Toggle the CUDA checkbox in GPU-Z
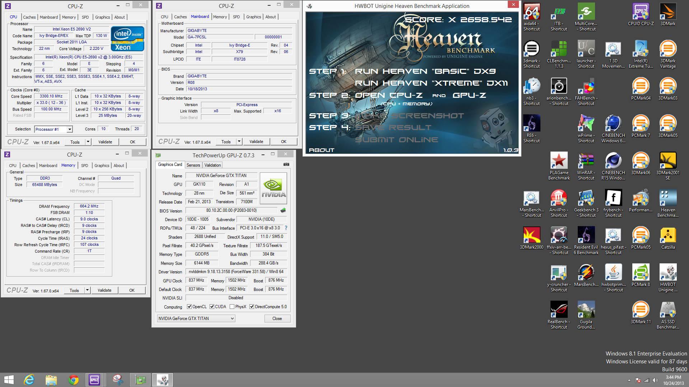Image resolution: width=689 pixels, height=387 pixels. coord(212,307)
